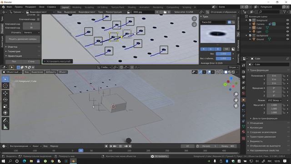Toggle Ключевой кадр checkbox
The height and width of the screenshot is (164, 291).
pos(38,19)
